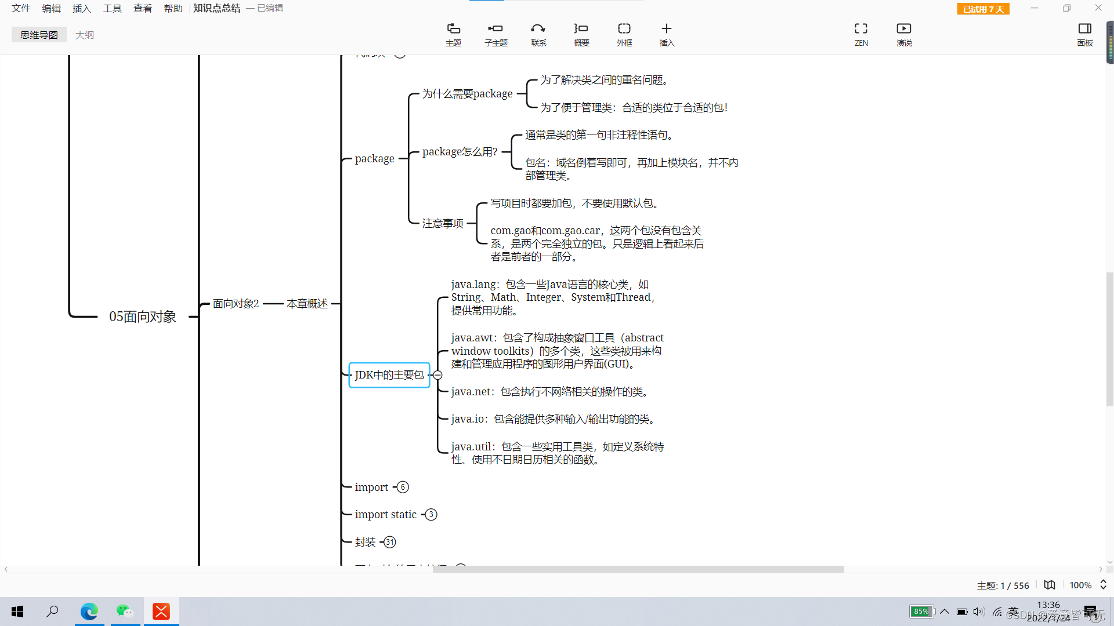Switch to 大纲 outline tab
The height and width of the screenshot is (626, 1114).
pos(85,35)
